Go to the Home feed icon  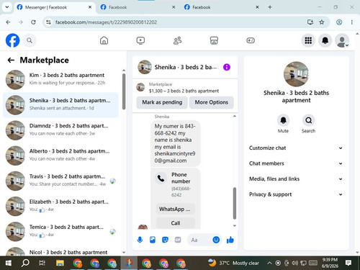pos(104,40)
